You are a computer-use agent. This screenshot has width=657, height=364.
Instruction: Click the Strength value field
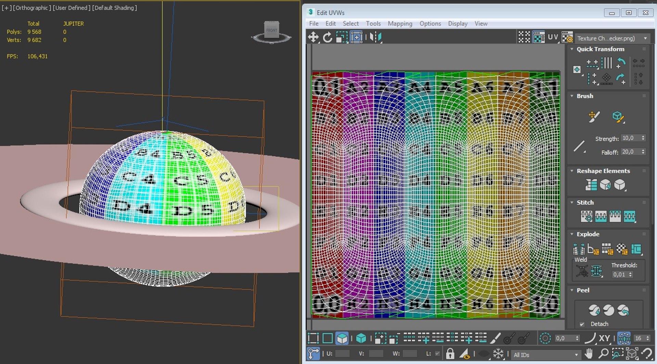[630, 138]
